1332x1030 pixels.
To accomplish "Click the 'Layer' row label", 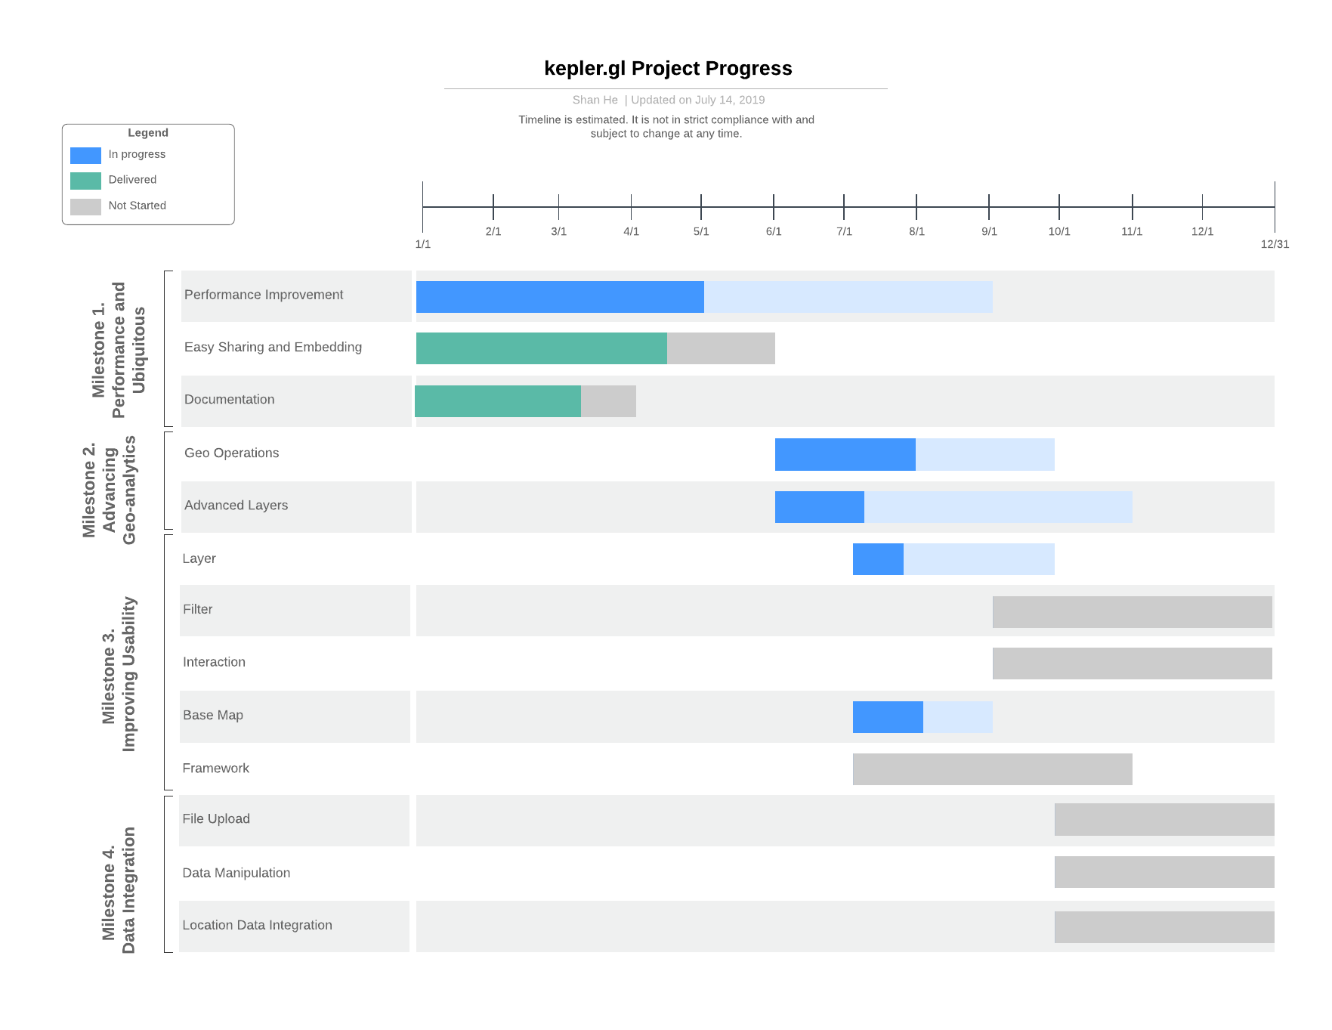I will pyautogui.click(x=199, y=558).
